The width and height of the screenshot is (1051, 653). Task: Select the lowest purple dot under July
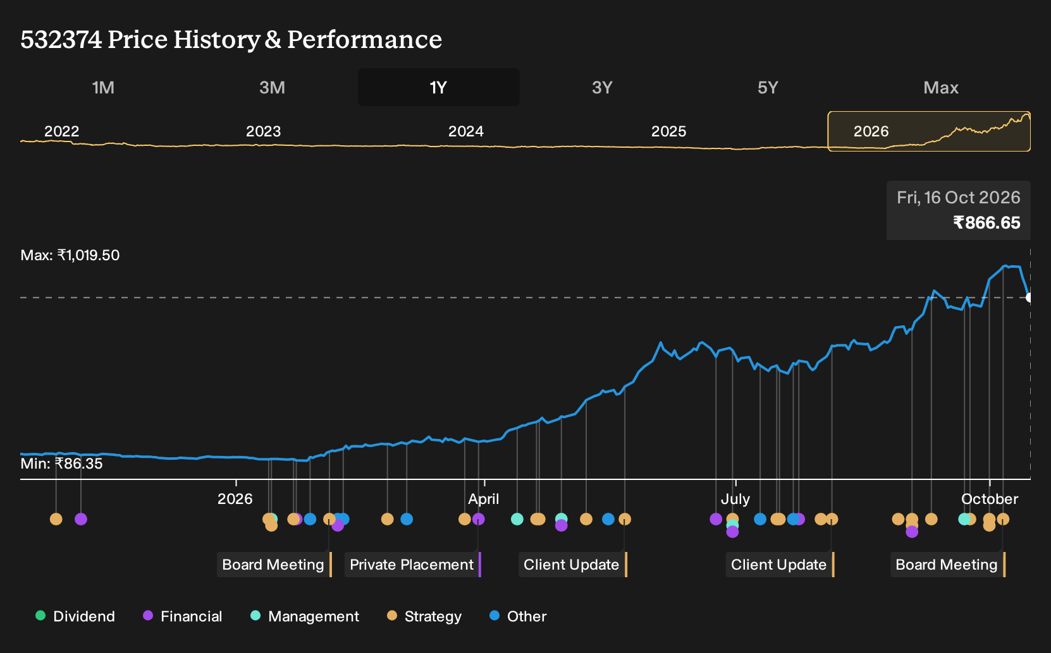(732, 532)
